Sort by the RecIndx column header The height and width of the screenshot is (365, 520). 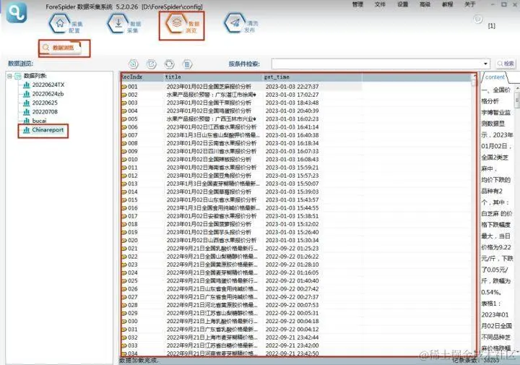tap(142, 77)
